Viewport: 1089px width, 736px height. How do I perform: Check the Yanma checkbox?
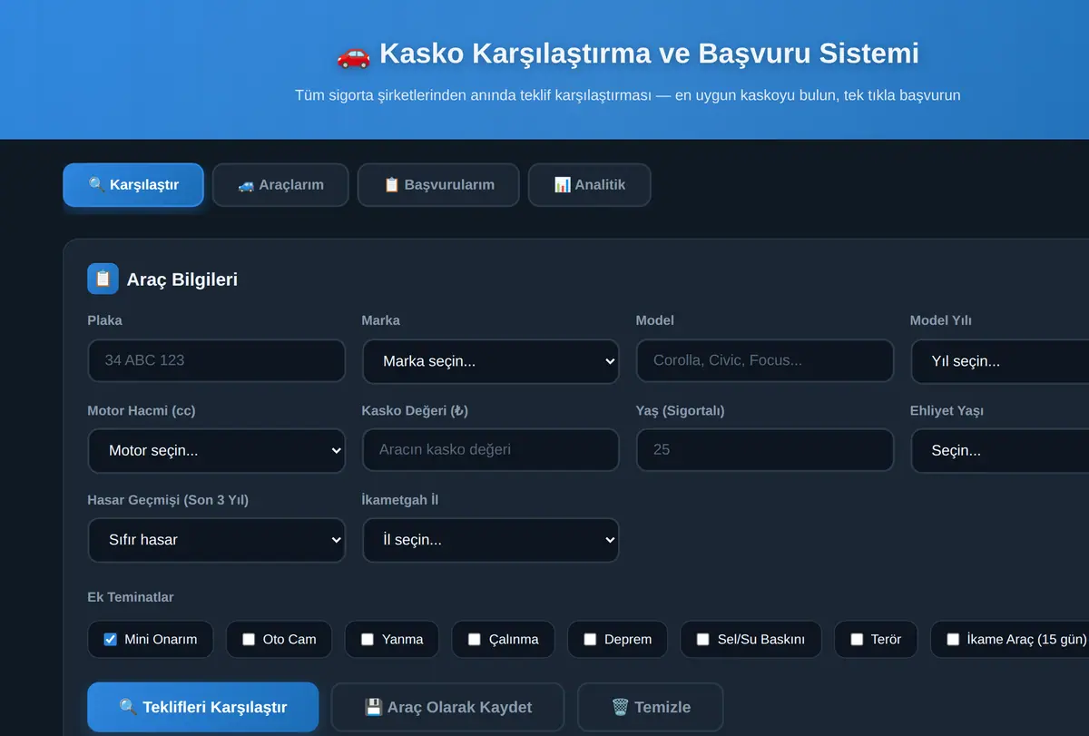click(368, 639)
